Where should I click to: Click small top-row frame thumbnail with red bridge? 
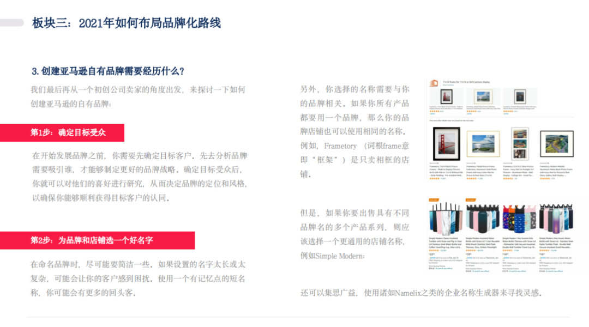446,97
